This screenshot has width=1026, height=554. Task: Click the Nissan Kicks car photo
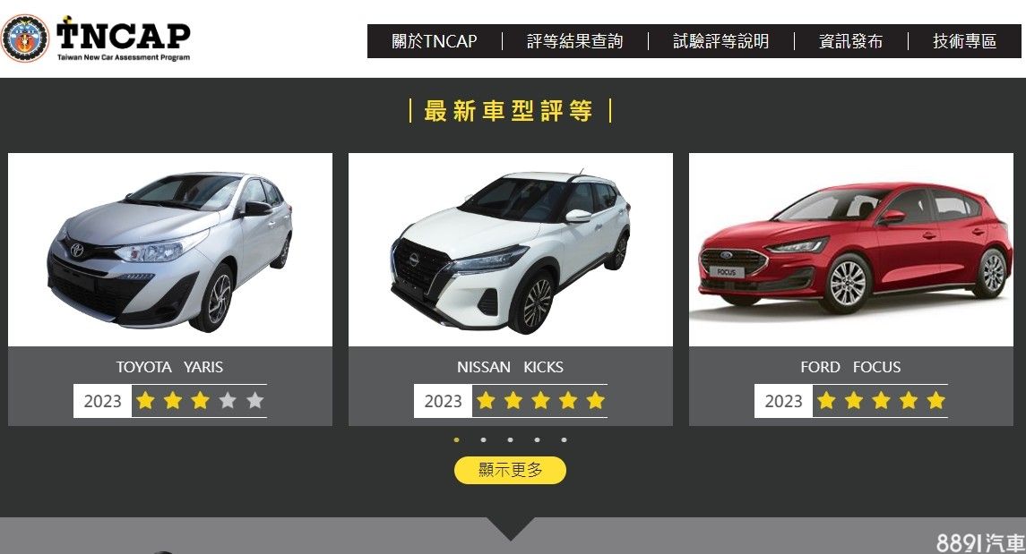[511, 250]
